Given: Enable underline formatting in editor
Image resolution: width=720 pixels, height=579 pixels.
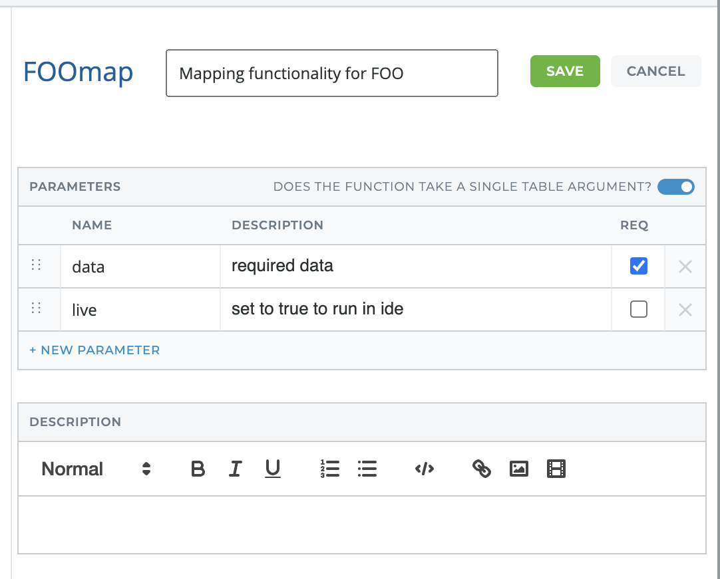Looking at the screenshot, I should coord(273,469).
